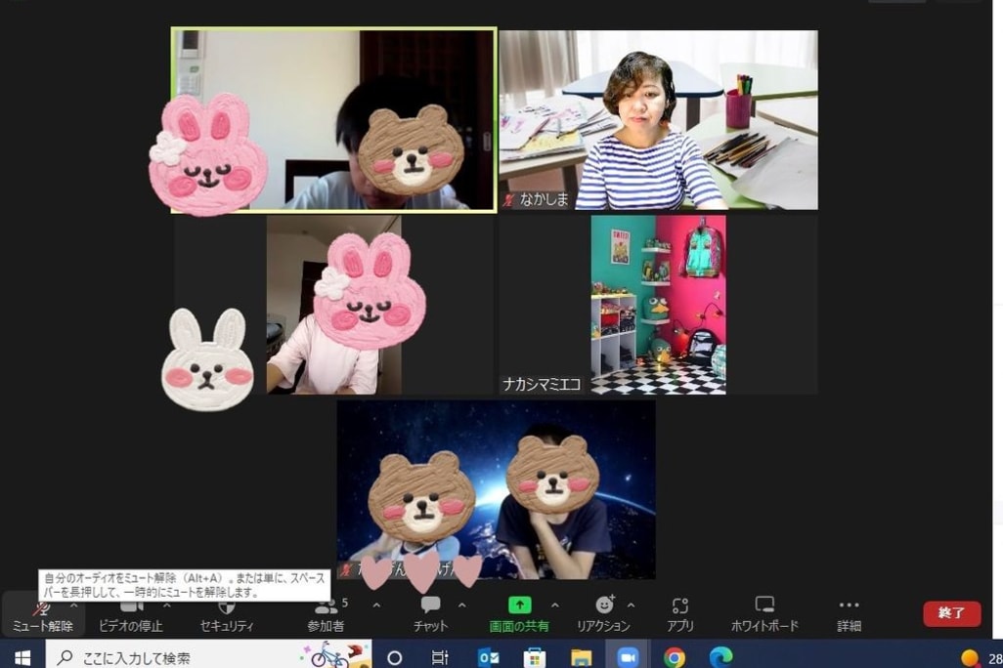Expand the arrow next to リアクション

pos(631,605)
